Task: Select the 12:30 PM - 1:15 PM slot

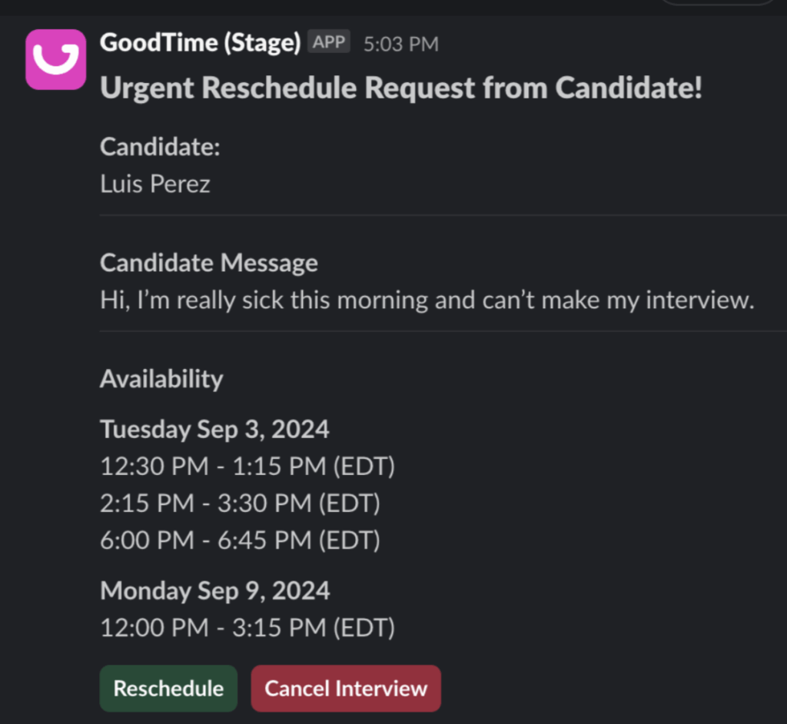Action: pos(247,467)
